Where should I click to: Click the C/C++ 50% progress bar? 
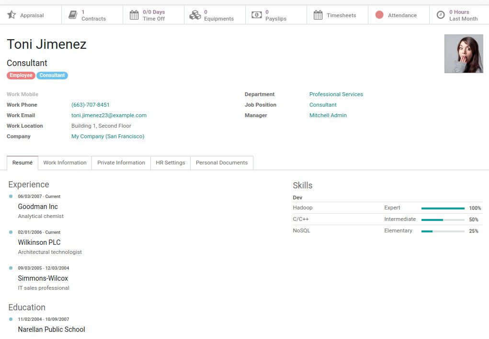443,220
